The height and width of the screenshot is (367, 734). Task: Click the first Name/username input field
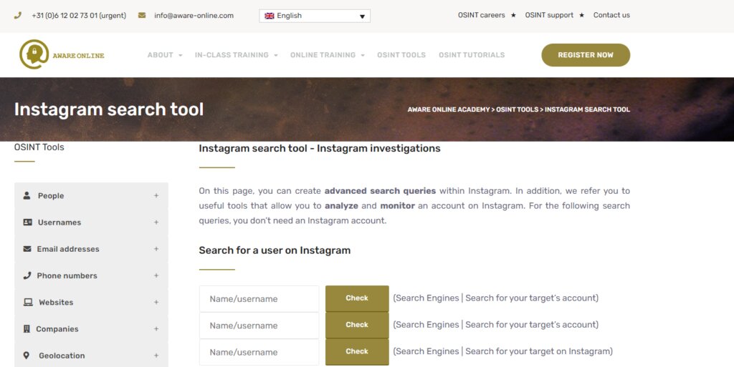point(259,299)
